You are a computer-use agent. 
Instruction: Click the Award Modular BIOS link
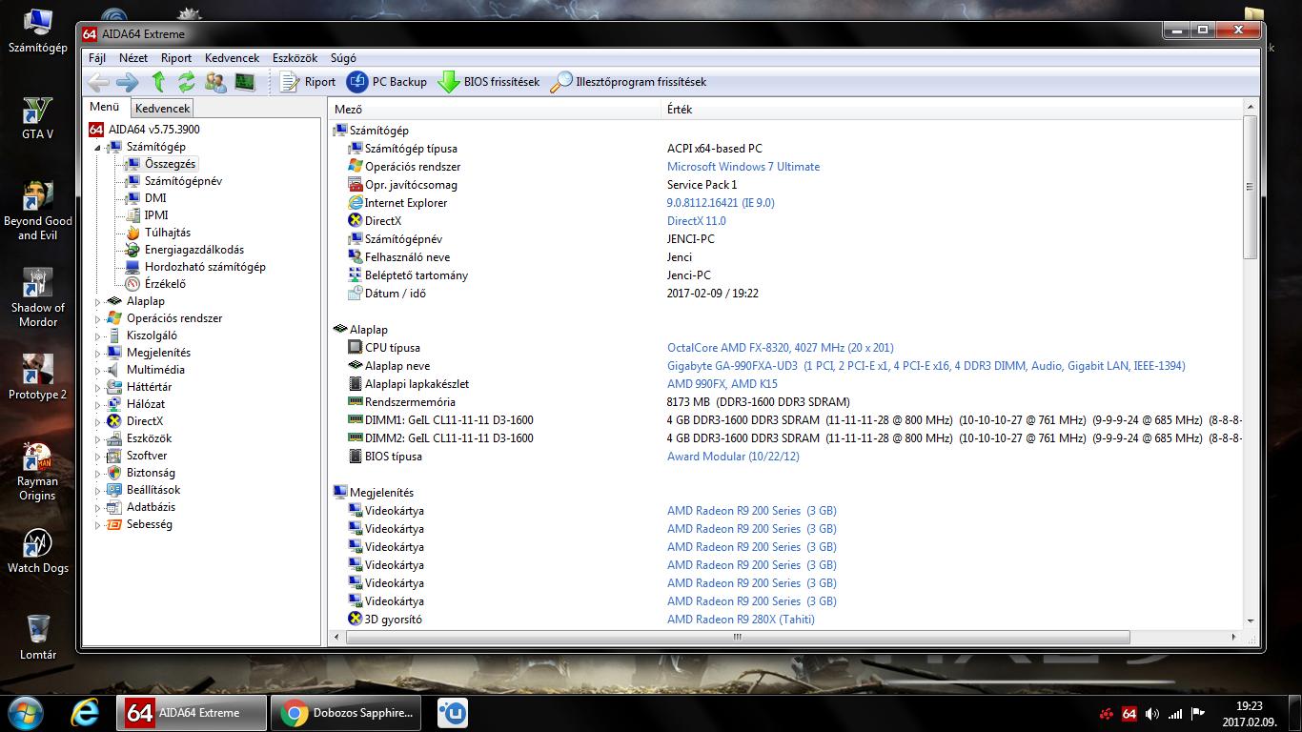tap(733, 457)
